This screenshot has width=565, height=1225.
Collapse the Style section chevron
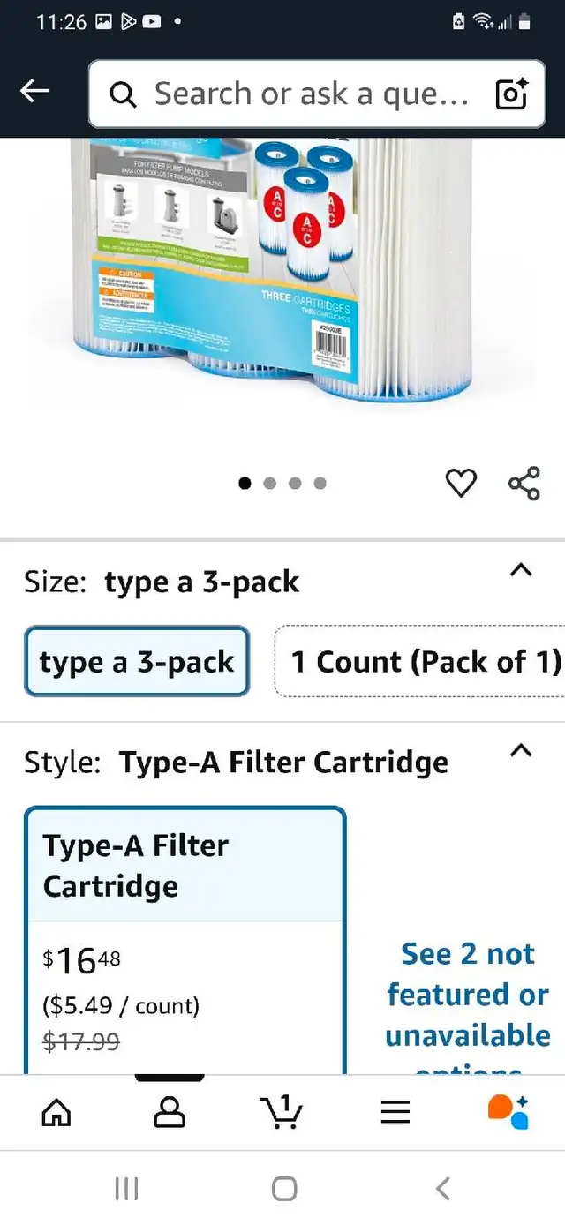(522, 751)
